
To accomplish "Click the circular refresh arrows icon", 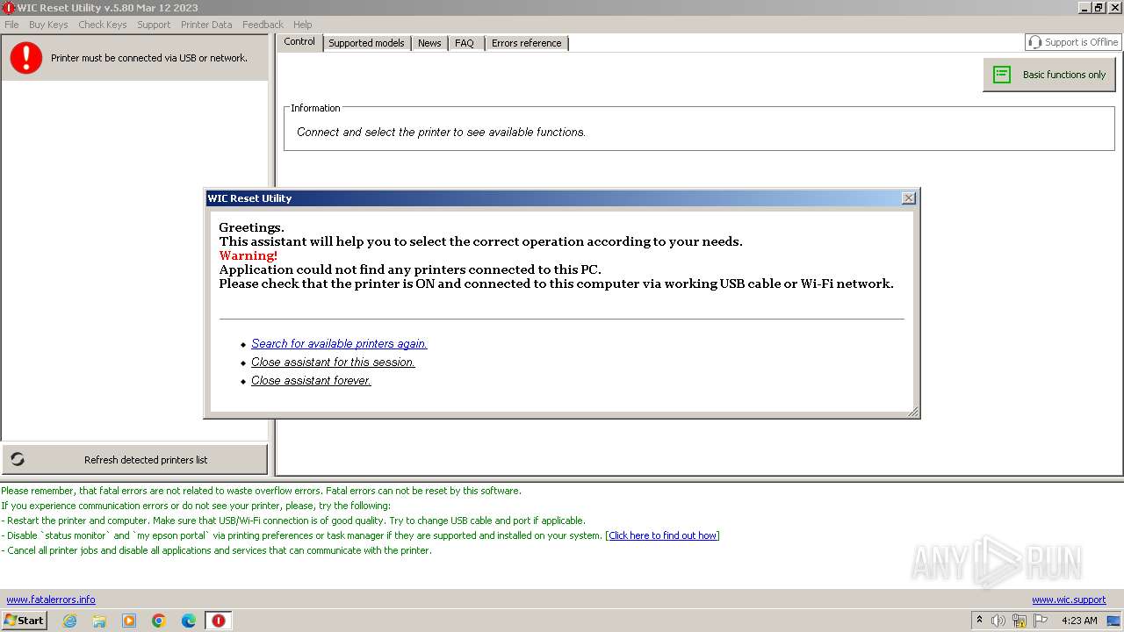I will click(x=18, y=459).
